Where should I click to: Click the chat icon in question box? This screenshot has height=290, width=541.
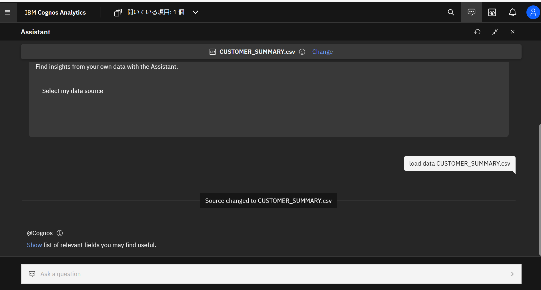32,274
